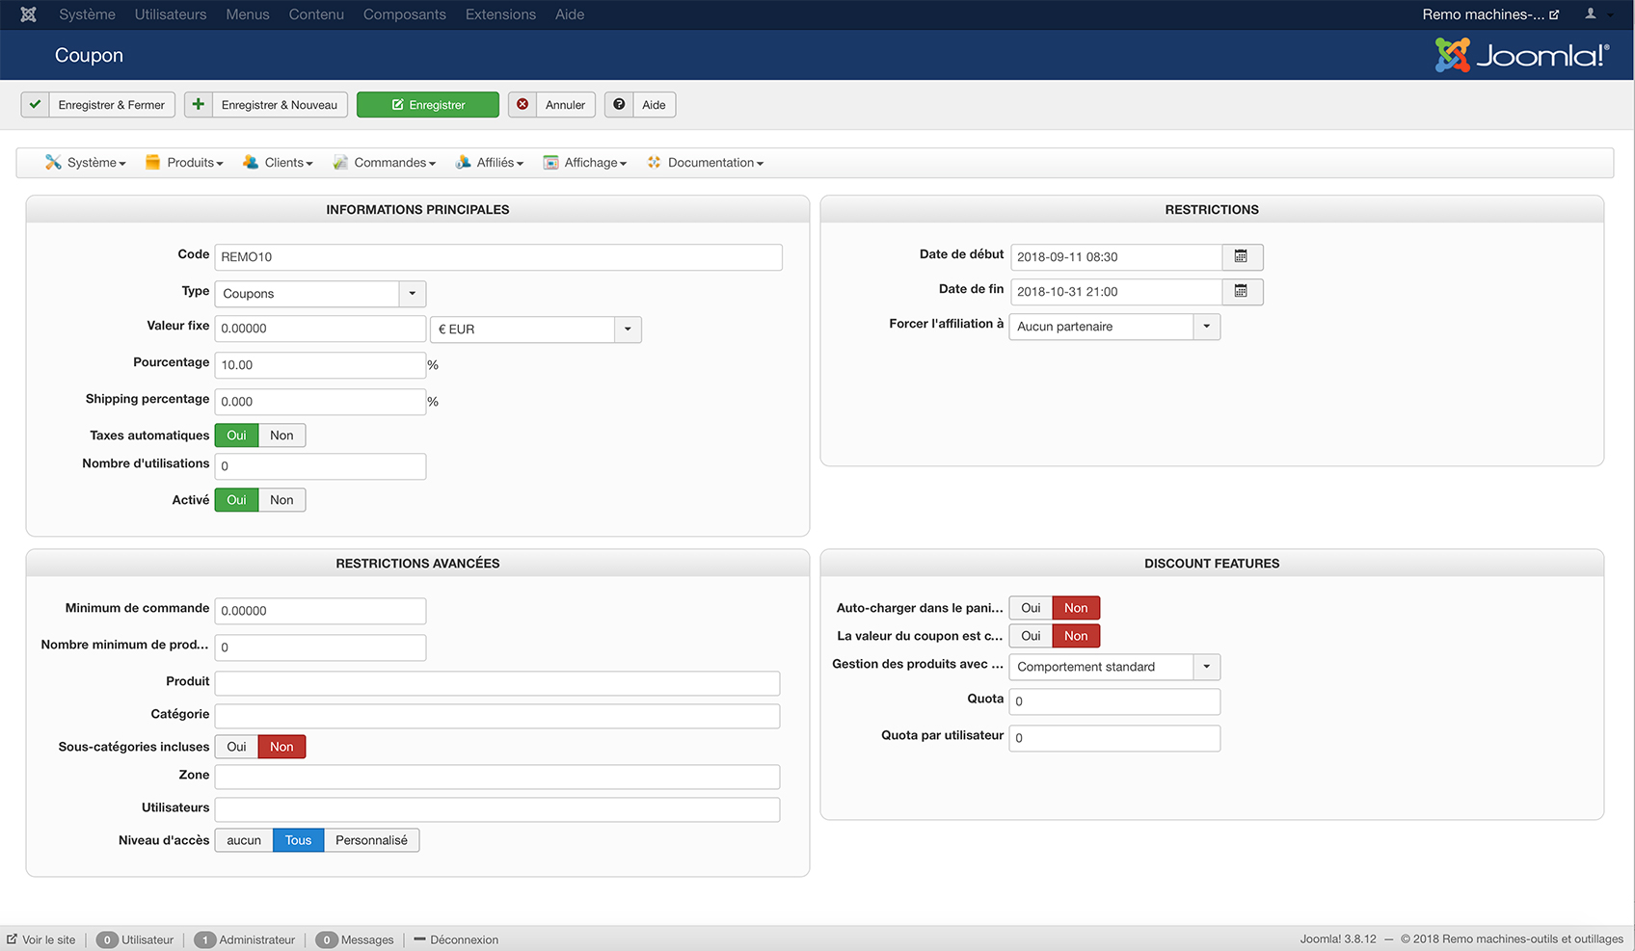Set Taxes automatiques to Non
The width and height of the screenshot is (1635, 951).
click(x=281, y=436)
